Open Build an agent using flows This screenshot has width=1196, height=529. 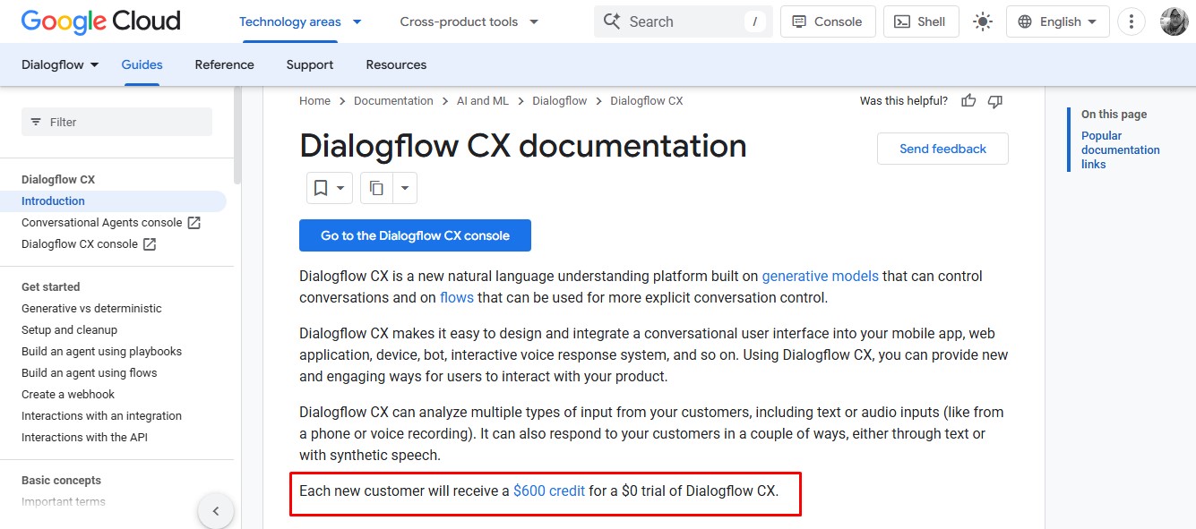point(89,372)
